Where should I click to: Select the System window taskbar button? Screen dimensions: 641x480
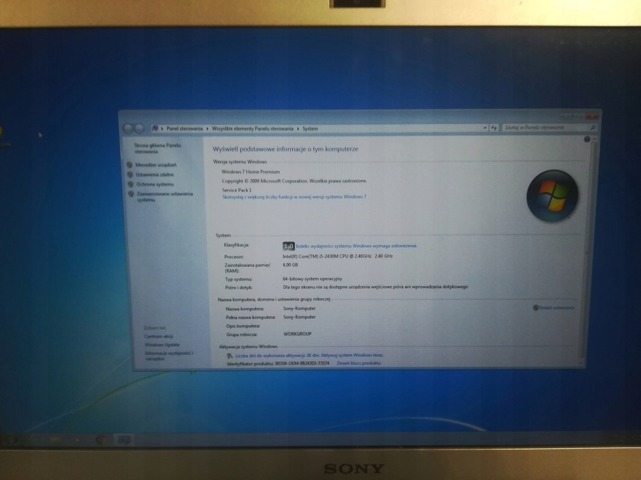point(124,440)
